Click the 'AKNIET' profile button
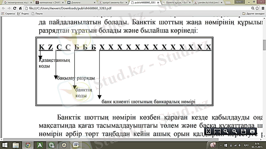 point(239,2)
